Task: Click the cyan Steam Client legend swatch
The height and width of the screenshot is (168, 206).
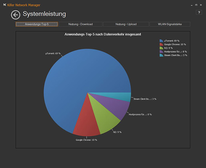Action: pyautogui.click(x=161, y=55)
